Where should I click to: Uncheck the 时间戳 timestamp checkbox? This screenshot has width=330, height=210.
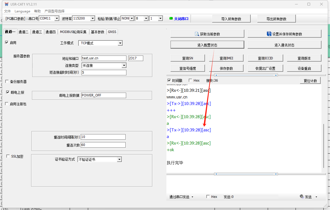pyautogui.click(x=169, y=81)
